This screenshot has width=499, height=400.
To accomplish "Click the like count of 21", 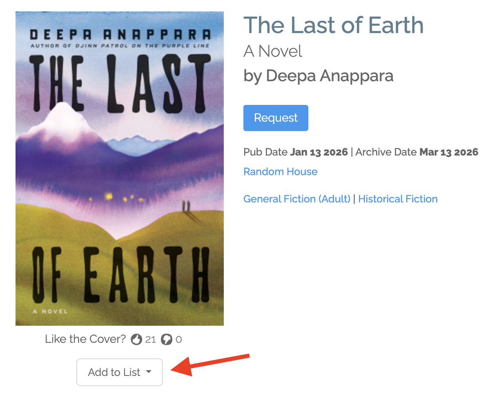I will click(x=151, y=339).
